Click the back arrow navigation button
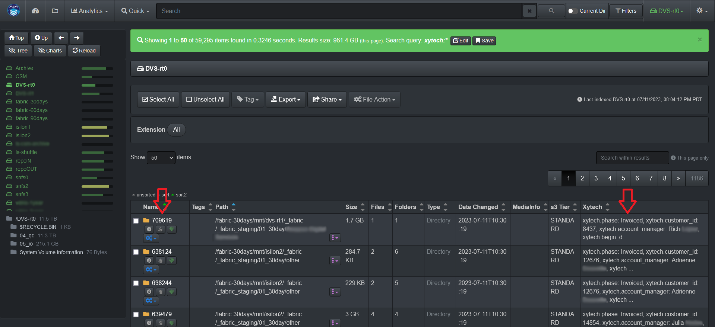The height and width of the screenshot is (327, 715). tap(61, 38)
